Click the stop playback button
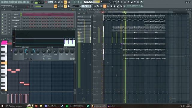The width and height of the screenshot is (192, 108). (x=43, y=2)
